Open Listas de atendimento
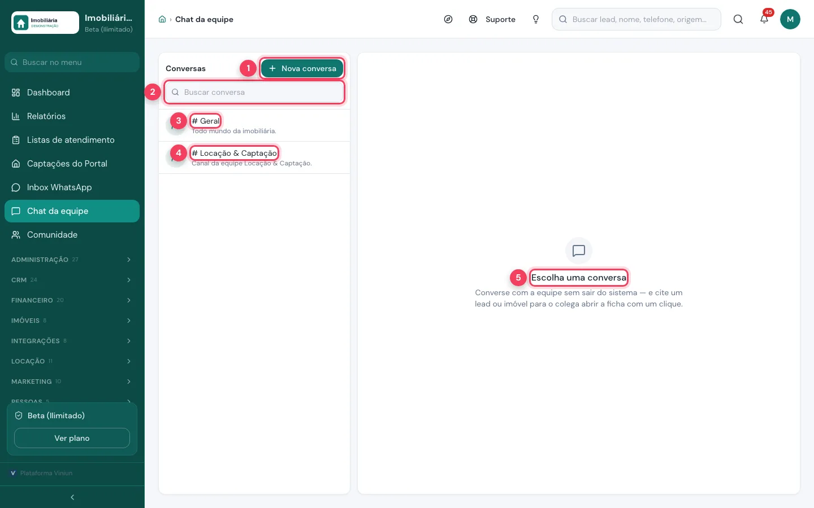The width and height of the screenshot is (814, 508). (x=72, y=140)
